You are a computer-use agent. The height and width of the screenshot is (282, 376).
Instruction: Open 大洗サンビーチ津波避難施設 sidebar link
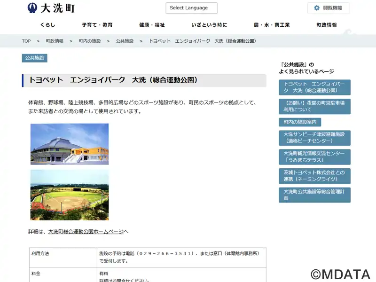[314, 138]
